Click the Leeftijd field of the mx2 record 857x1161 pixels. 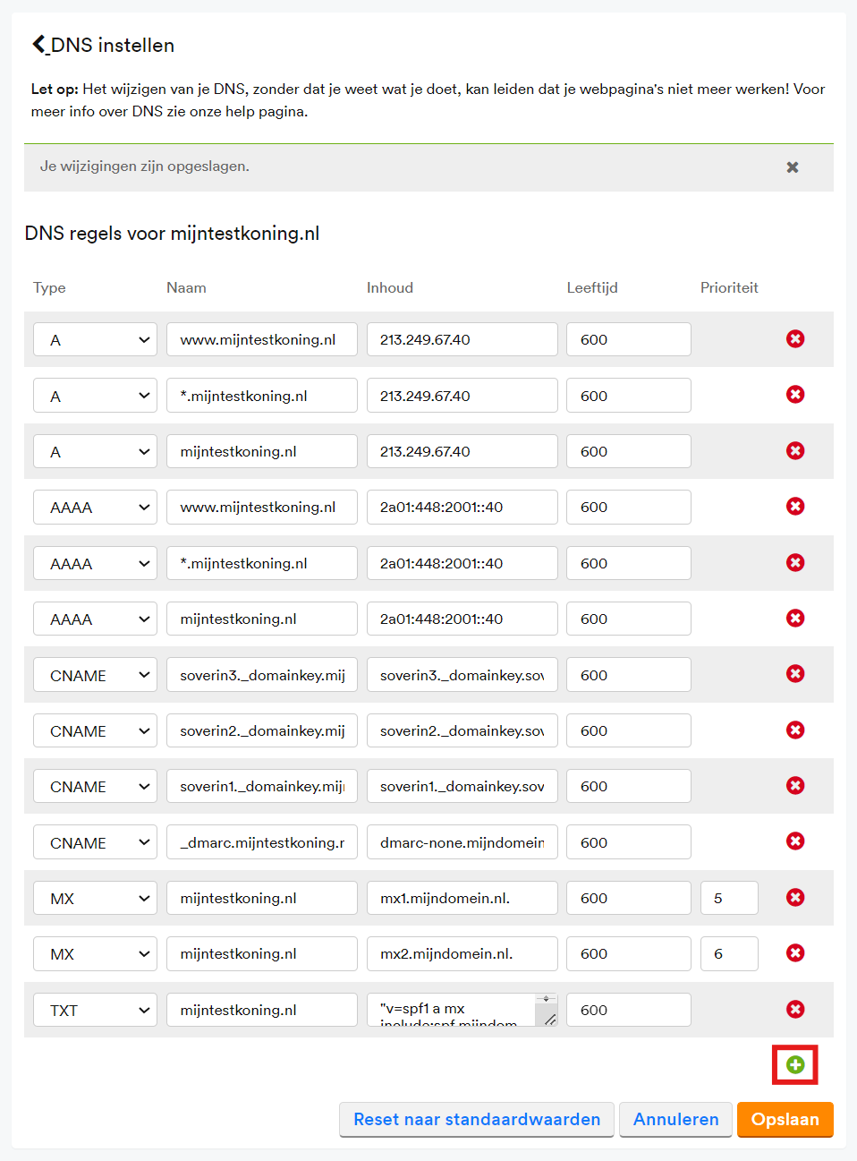pyautogui.click(x=628, y=954)
